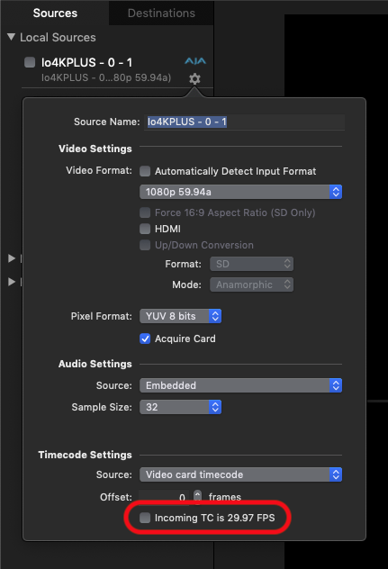The width and height of the screenshot is (388, 569).
Task: Click the Offset frames value field
Action: coord(164,497)
